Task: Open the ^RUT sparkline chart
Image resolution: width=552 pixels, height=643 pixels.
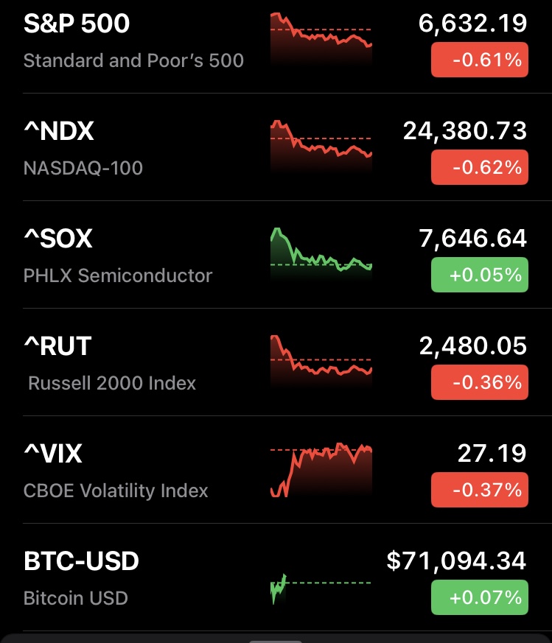Action: 321,362
